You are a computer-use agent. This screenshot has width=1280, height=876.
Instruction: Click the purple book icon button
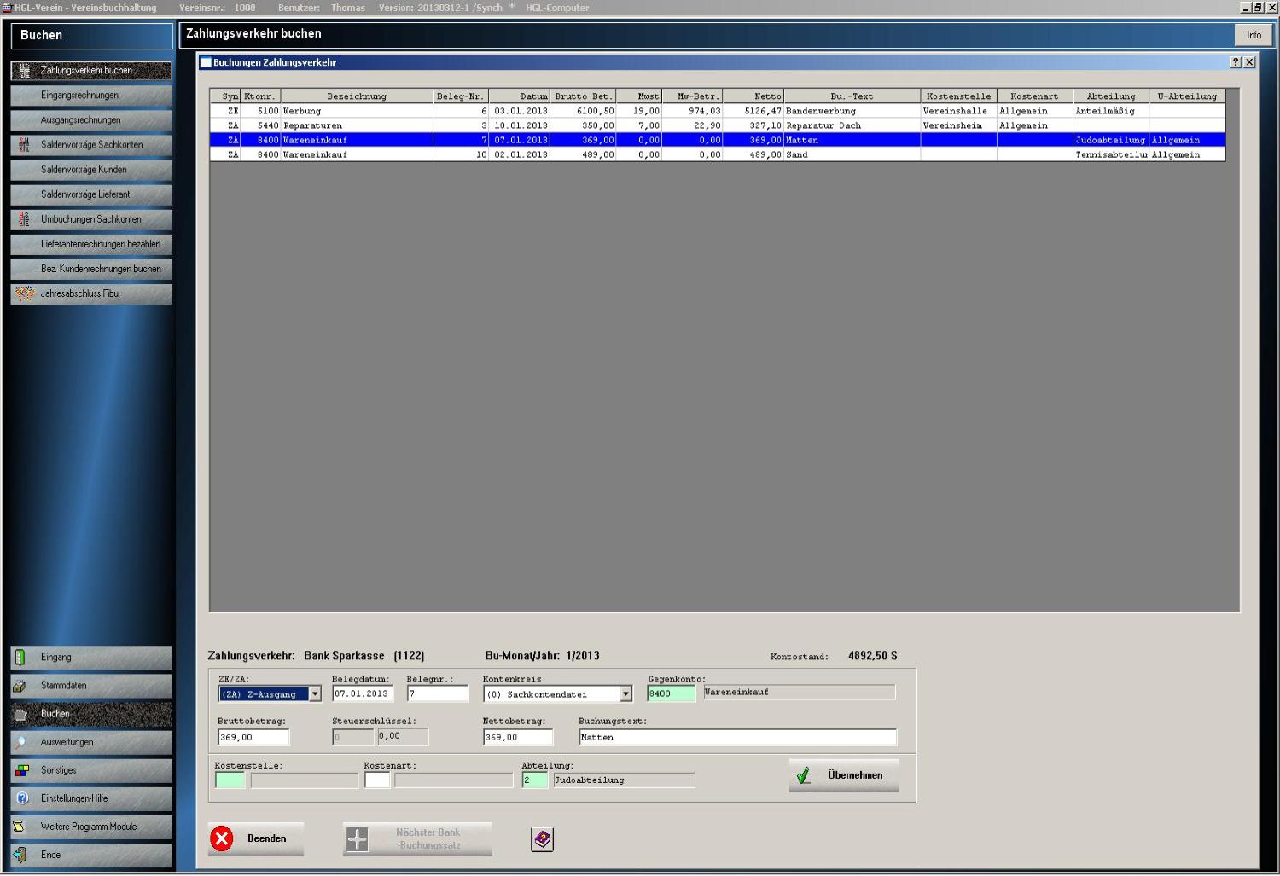click(x=542, y=839)
